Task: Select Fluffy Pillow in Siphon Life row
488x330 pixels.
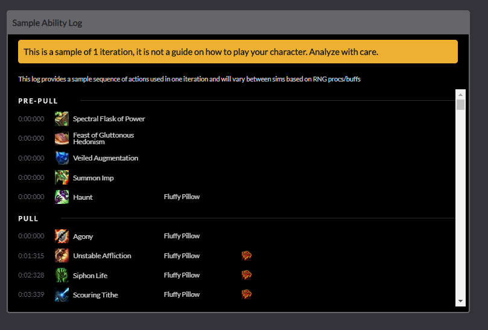Action: [182, 275]
